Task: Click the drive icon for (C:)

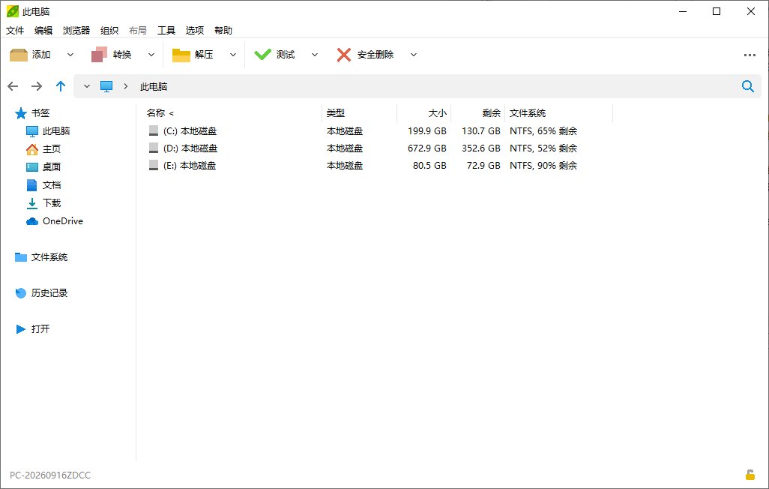Action: 154,130
